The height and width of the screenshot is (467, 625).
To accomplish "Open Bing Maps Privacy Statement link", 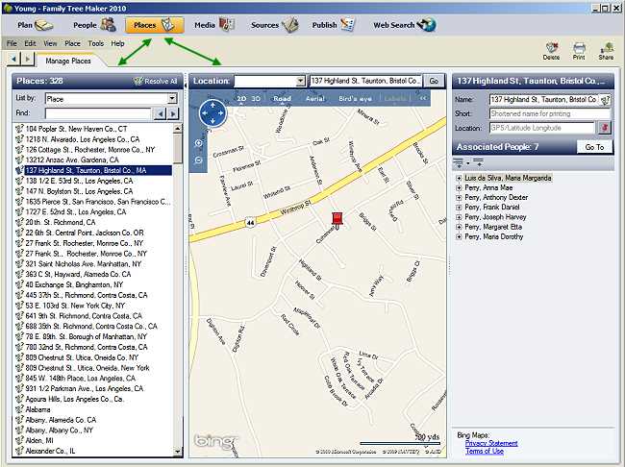I will 491,443.
